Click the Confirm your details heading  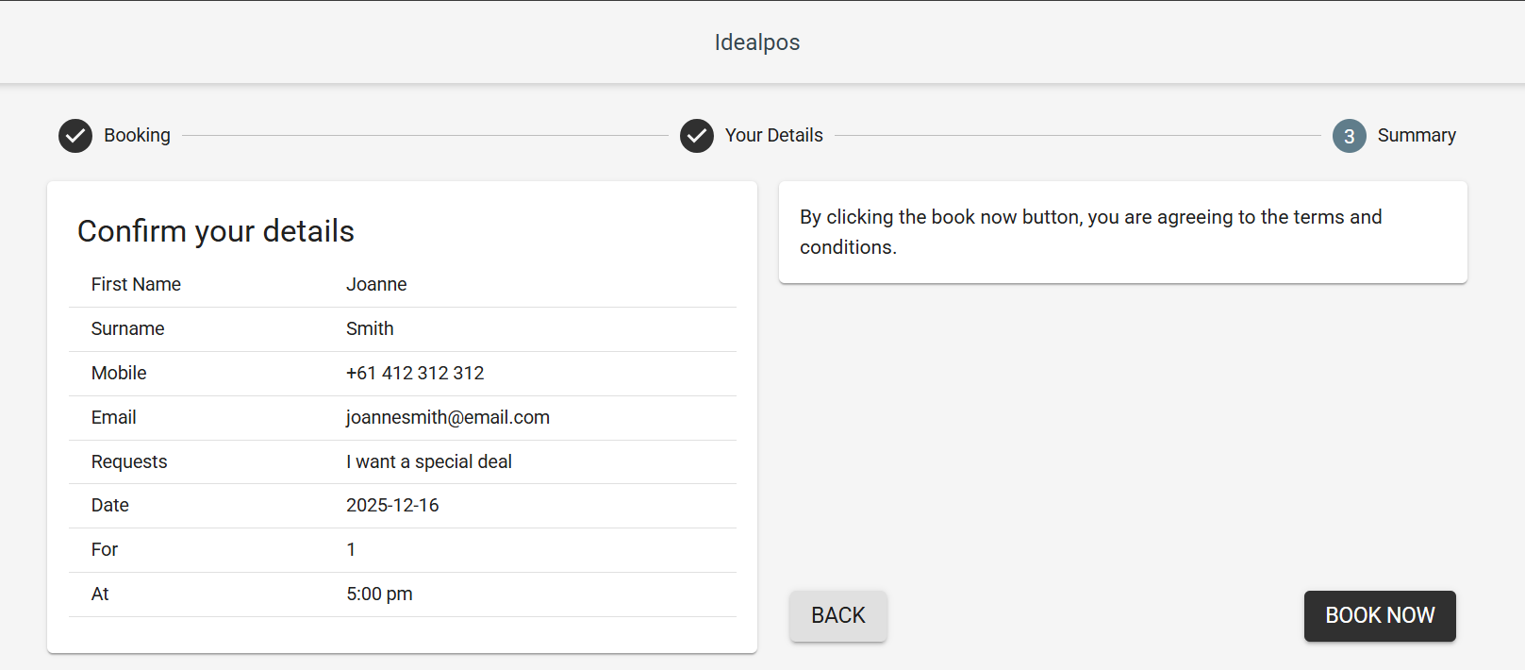[x=216, y=231]
